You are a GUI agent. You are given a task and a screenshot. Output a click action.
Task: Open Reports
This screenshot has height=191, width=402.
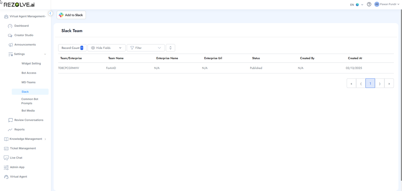20,130
